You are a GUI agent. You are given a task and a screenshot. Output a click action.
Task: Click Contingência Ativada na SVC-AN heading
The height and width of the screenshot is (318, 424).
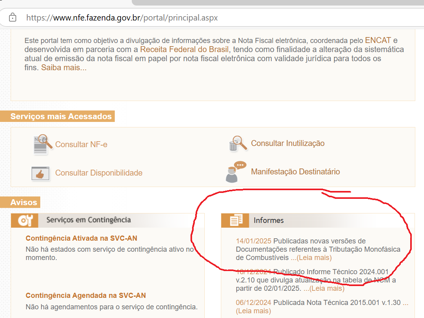click(x=81, y=238)
